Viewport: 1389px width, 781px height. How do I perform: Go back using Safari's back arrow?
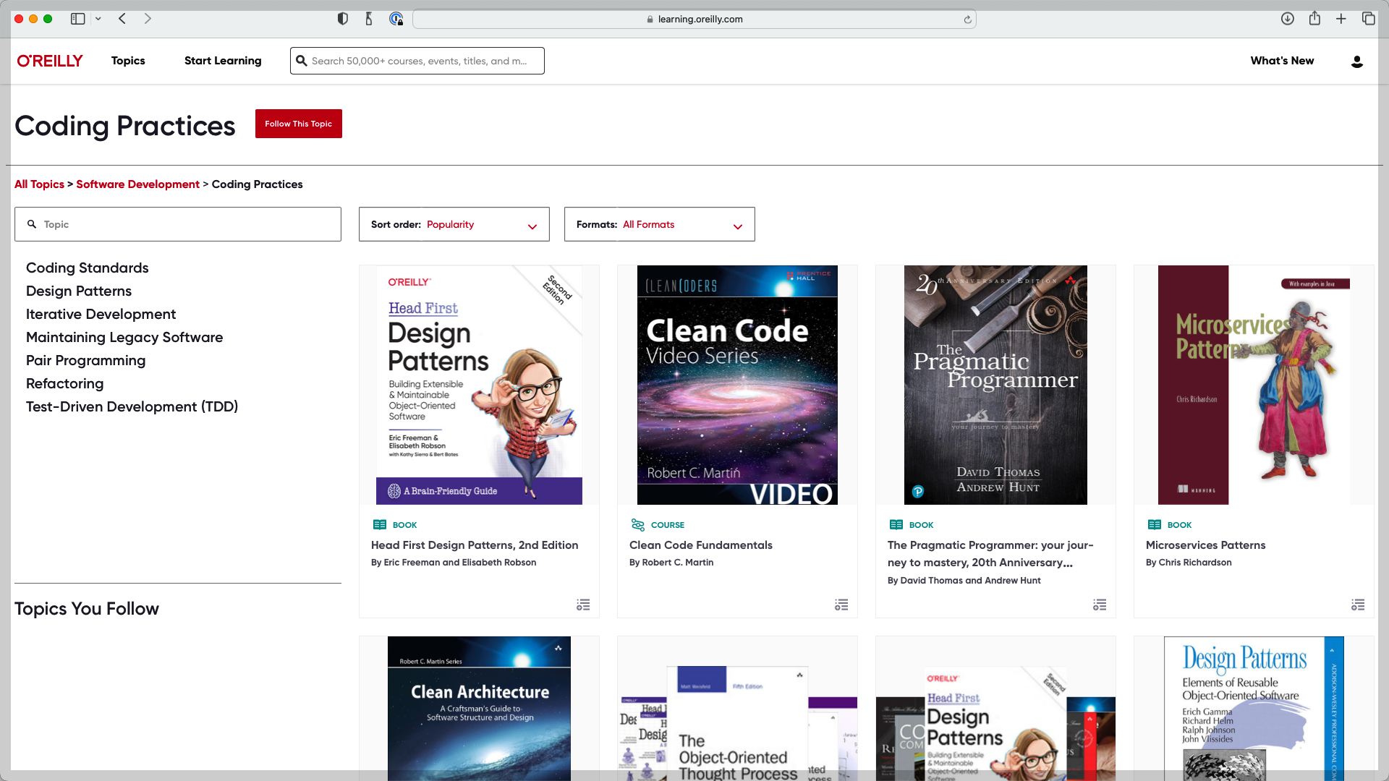122,19
